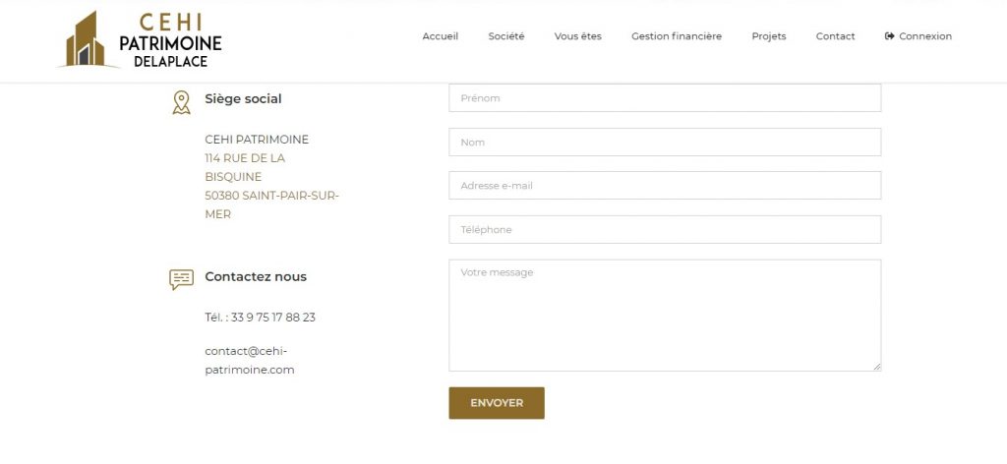Navigate to the Projets page
The image size is (1007, 464).
[x=768, y=36]
